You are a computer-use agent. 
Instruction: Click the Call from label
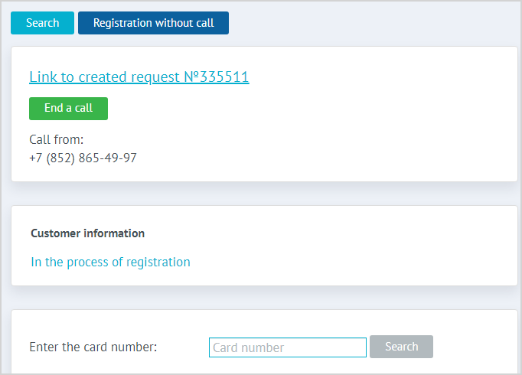pyautogui.click(x=56, y=139)
